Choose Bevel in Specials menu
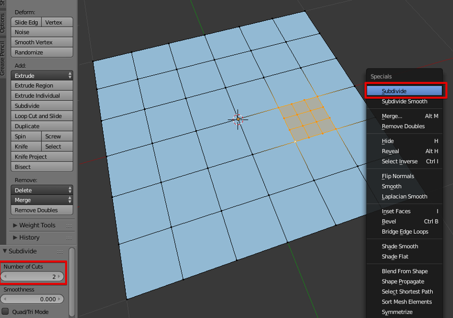The image size is (453, 318). tap(405, 221)
